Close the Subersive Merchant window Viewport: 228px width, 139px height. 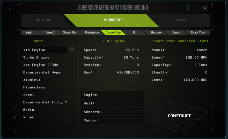[205, 8]
